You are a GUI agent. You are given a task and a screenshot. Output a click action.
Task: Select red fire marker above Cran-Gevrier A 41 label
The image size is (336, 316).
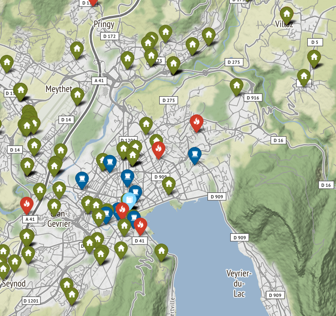(27, 205)
